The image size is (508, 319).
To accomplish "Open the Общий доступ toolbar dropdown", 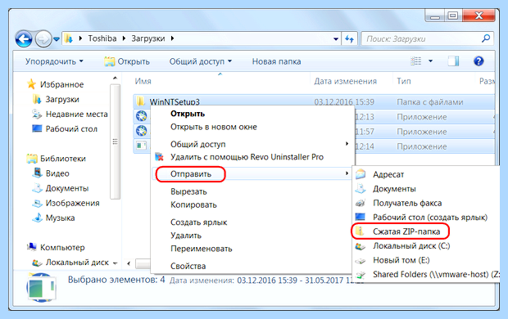I will tap(200, 61).
